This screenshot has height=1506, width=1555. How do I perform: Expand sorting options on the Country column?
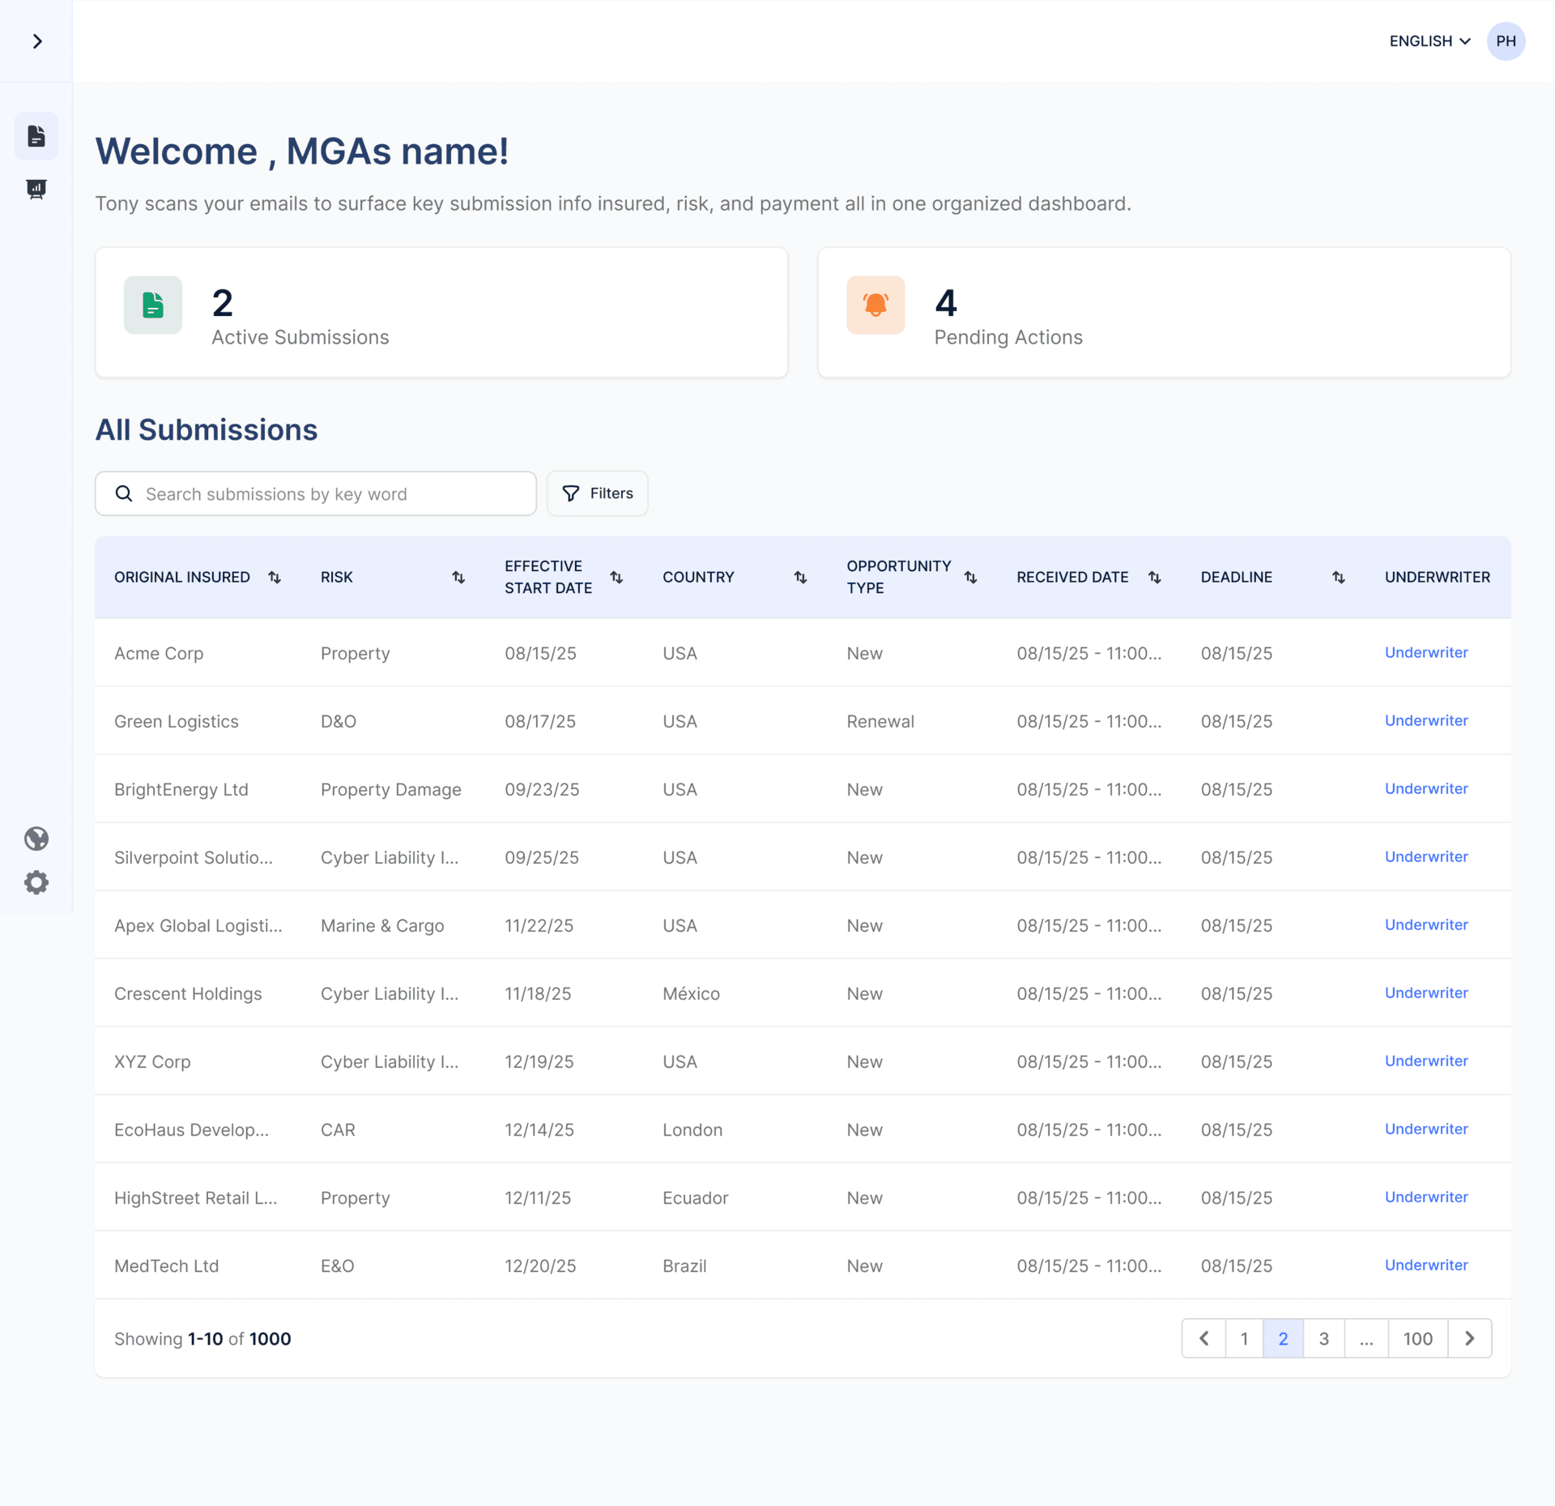pyautogui.click(x=800, y=577)
